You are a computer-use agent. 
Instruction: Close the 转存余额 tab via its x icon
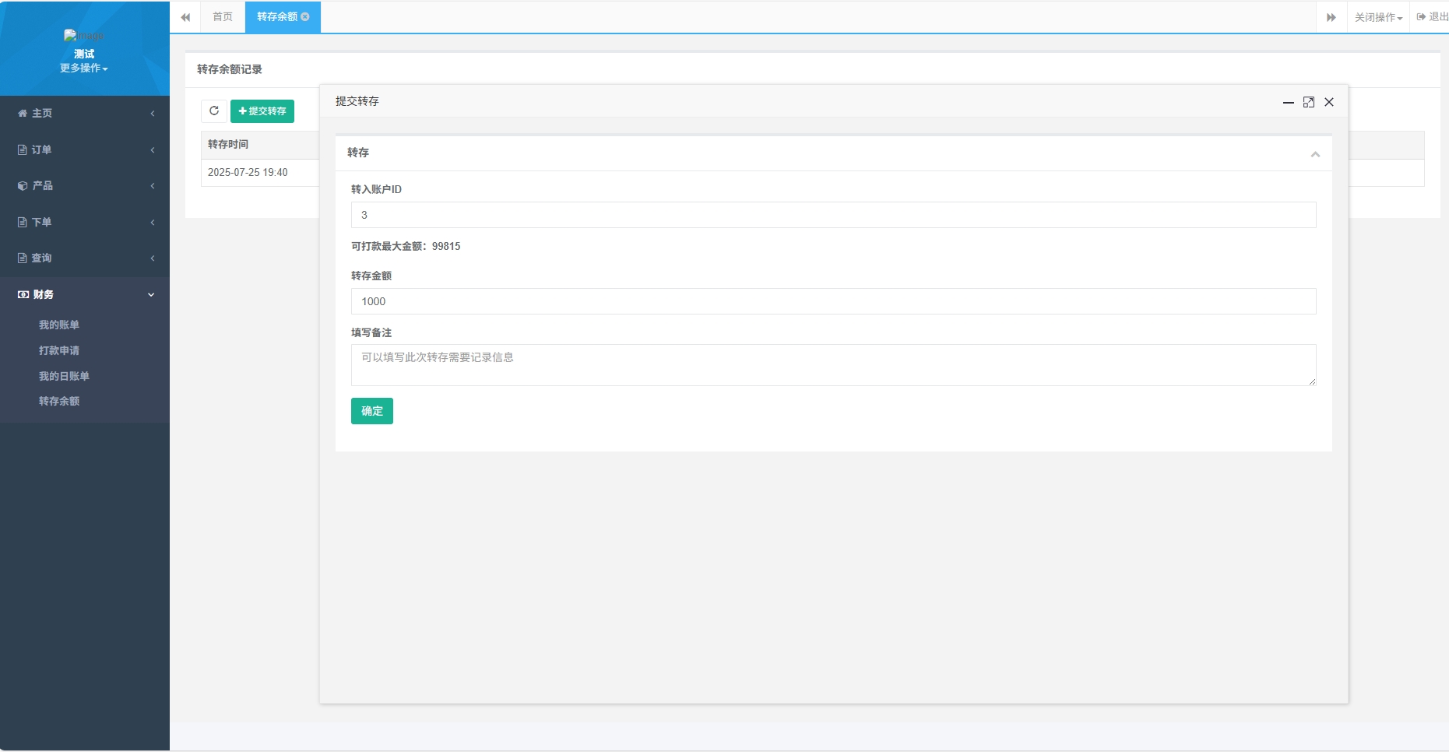(x=305, y=17)
